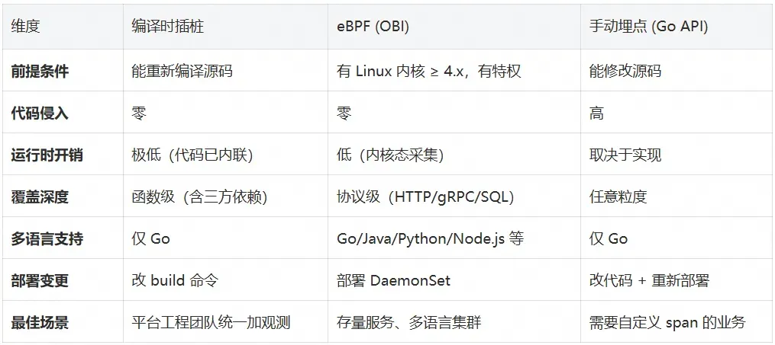Select the 任意粒度 cell
The height and width of the screenshot is (345, 775).
coord(618,197)
